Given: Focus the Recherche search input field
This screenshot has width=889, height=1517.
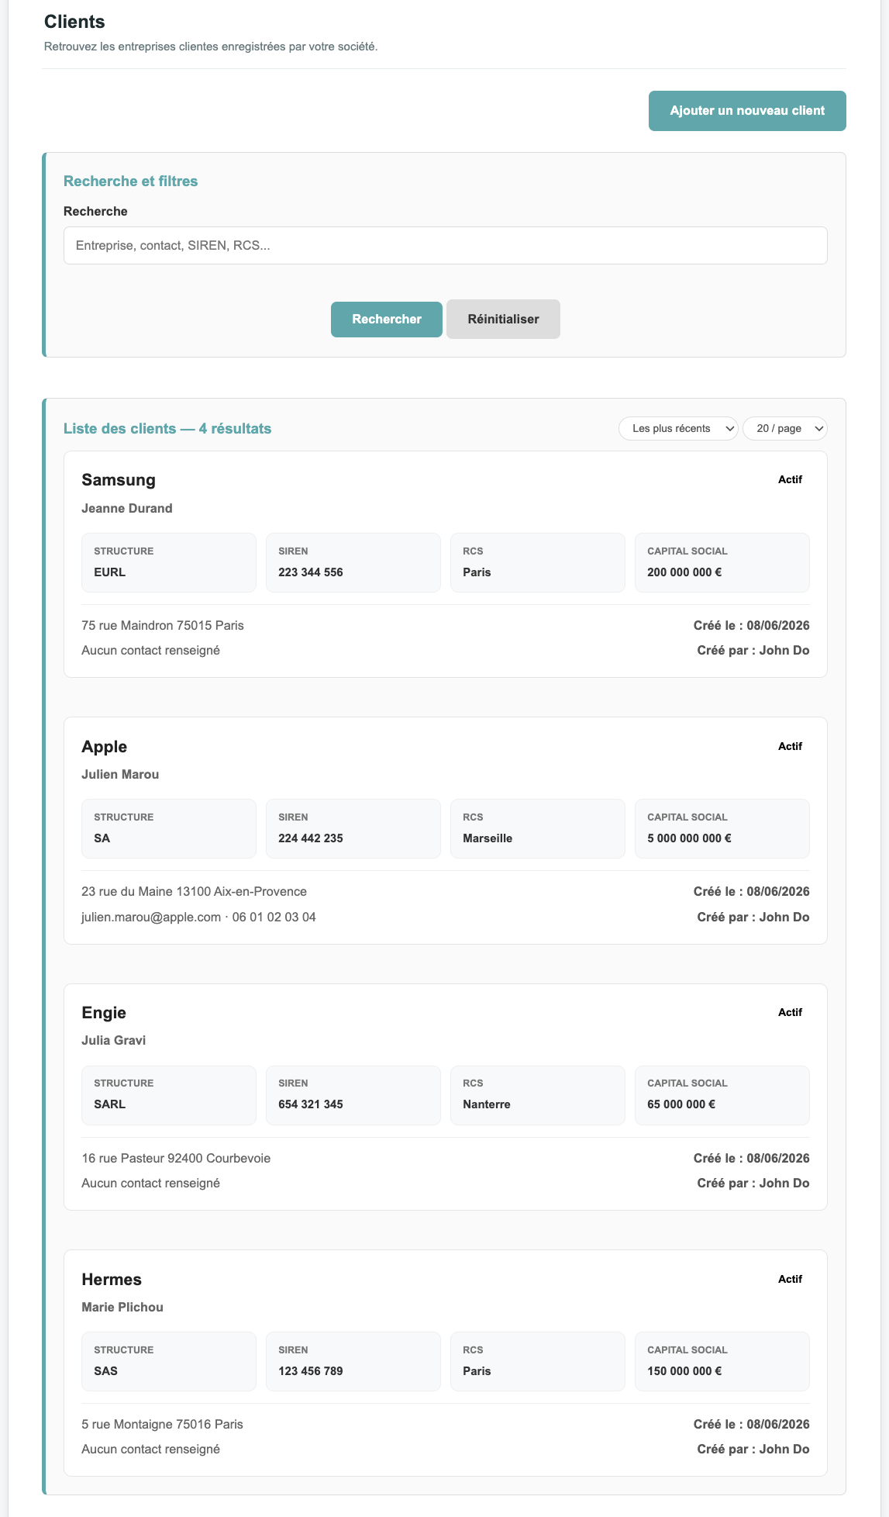Looking at the screenshot, I should coord(446,246).
